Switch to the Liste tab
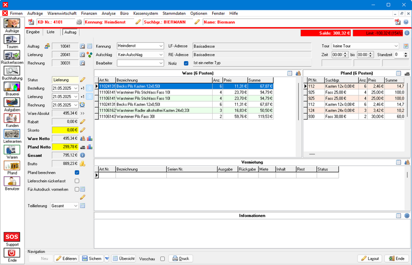This screenshot has height=265, width=412. point(50,32)
